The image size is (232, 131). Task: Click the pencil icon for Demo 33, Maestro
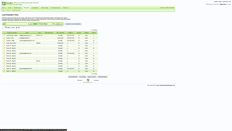(x=4, y=51)
